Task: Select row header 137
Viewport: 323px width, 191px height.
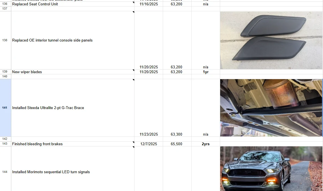Action: [5, 9]
